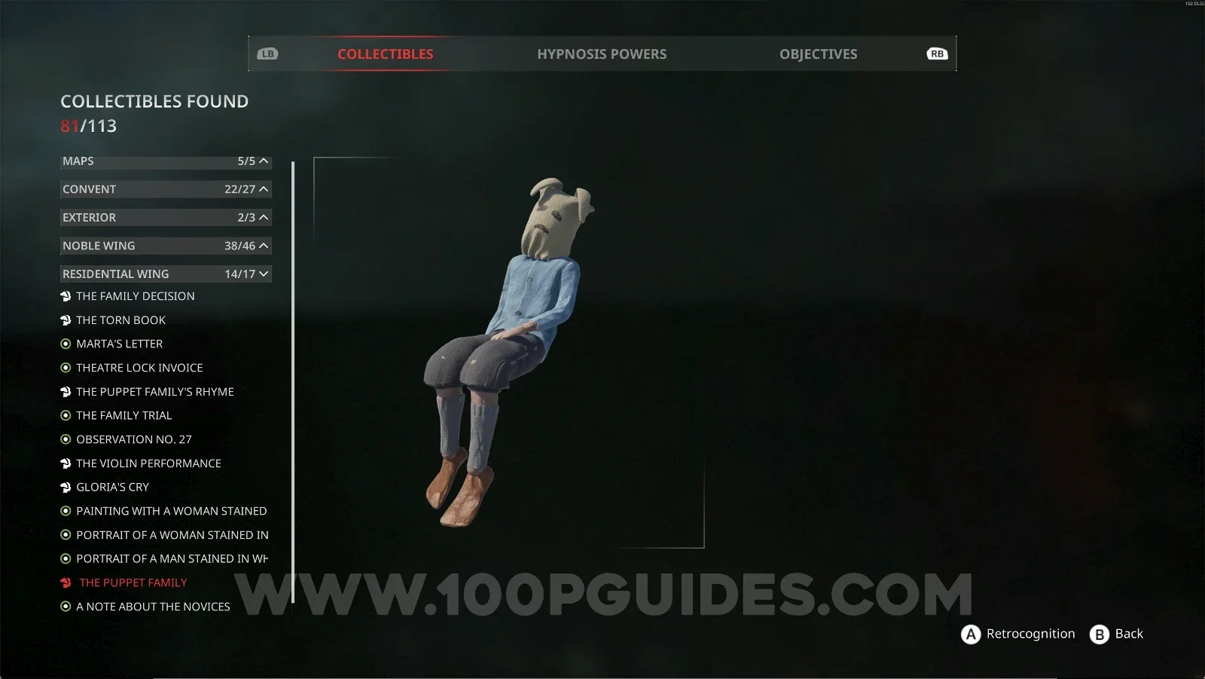This screenshot has width=1205, height=679.
Task: Select Observation No. 27 entry text
Action: pyautogui.click(x=134, y=439)
